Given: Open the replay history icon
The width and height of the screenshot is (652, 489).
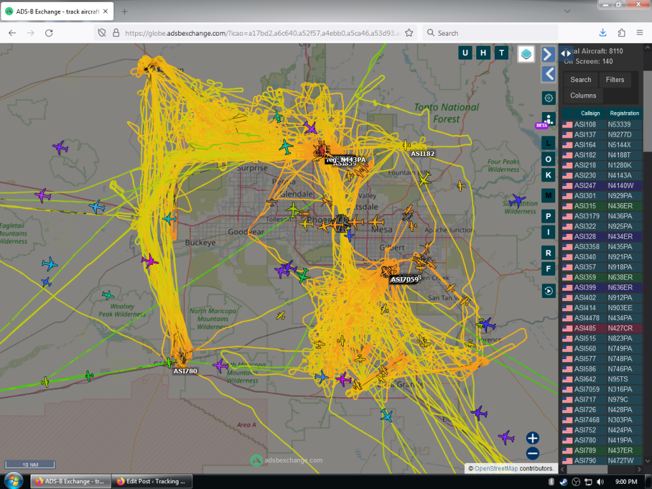Looking at the screenshot, I should click(548, 290).
